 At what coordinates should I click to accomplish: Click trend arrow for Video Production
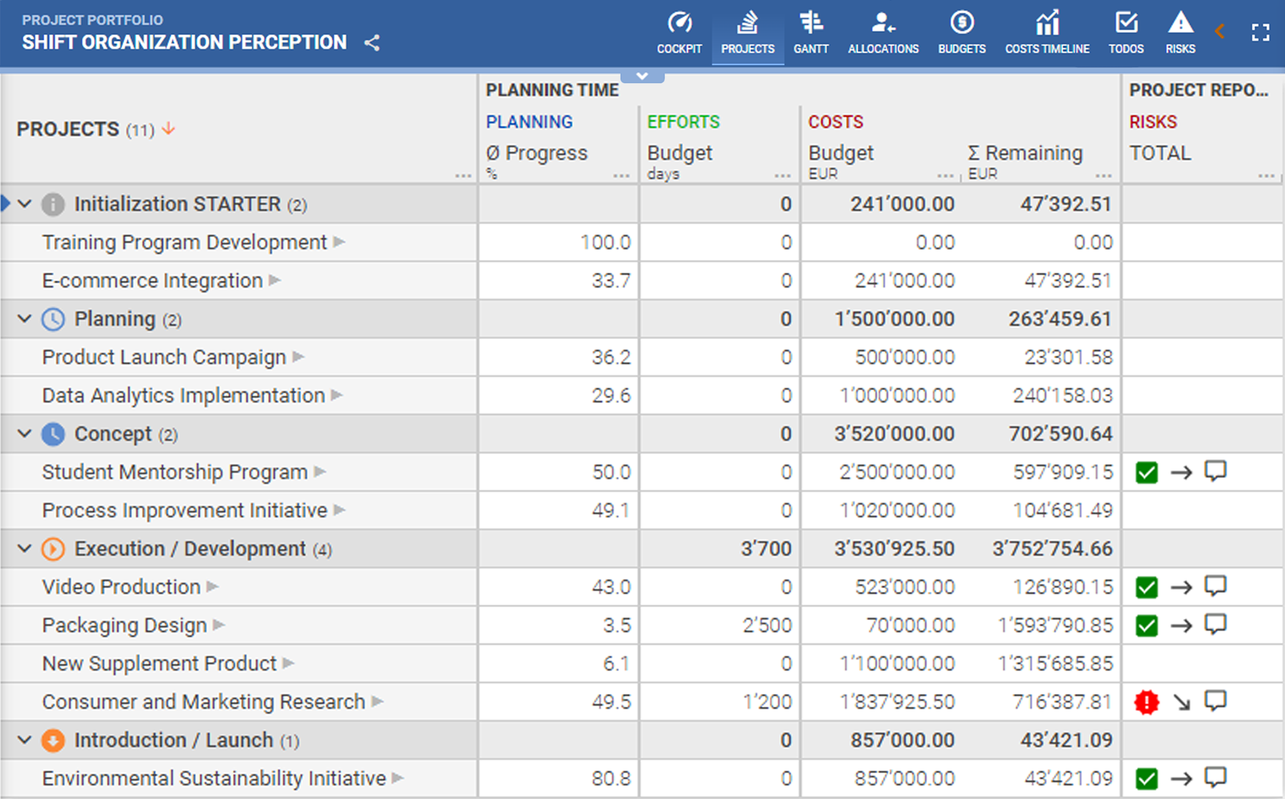1182,588
